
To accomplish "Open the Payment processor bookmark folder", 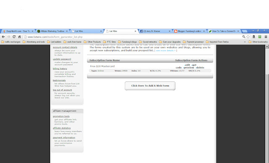I will tap(193, 42).
